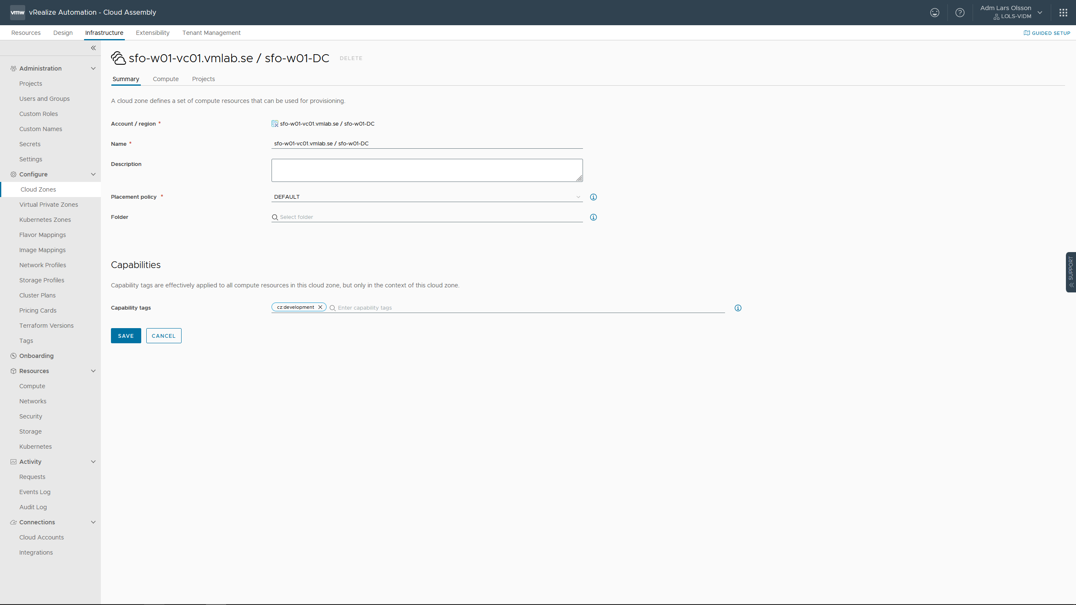Viewport: 1076px width, 605px height.
Task: Open Network Profiles
Action: click(x=42, y=265)
